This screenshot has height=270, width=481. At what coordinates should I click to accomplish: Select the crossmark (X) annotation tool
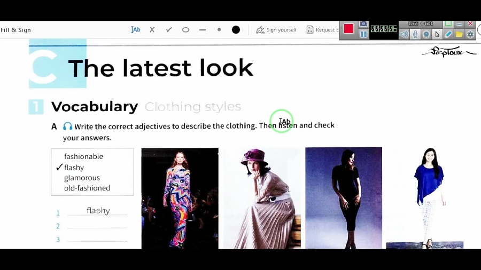point(152,30)
